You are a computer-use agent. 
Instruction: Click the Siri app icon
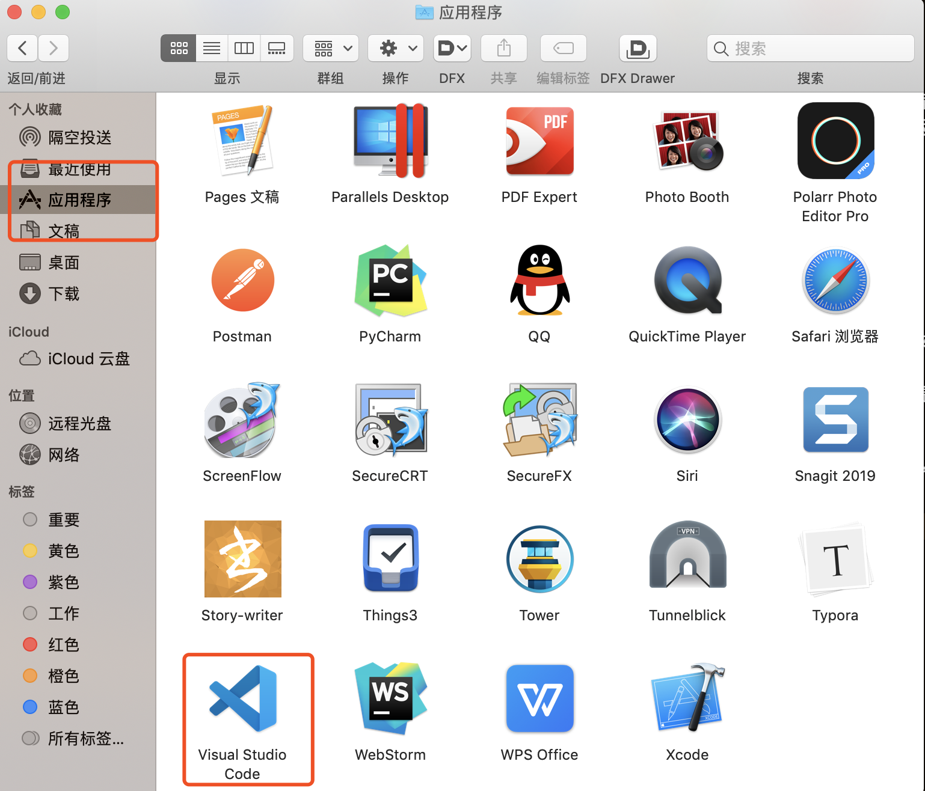[x=687, y=420]
